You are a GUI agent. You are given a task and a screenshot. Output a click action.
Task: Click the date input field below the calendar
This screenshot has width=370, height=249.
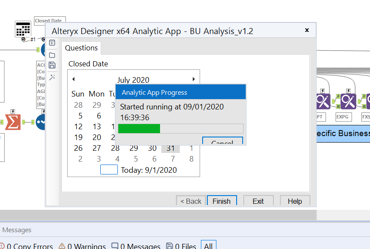(109, 169)
